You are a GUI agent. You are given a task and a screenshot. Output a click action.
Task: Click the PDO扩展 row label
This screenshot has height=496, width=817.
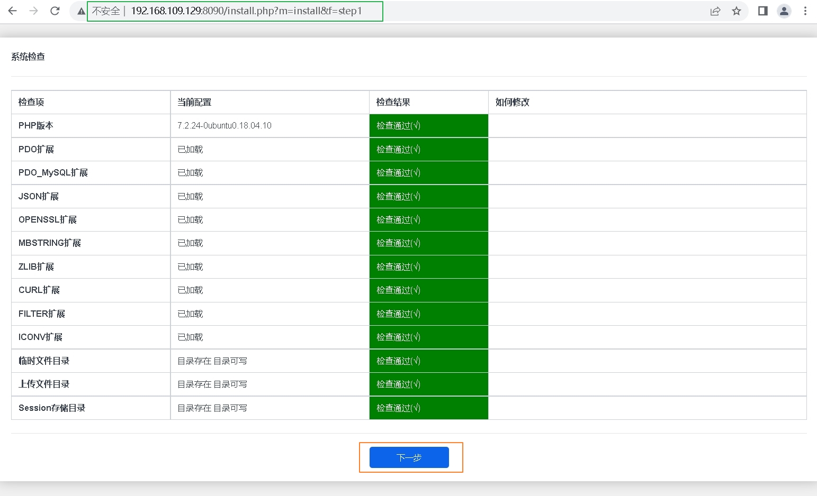click(36, 150)
